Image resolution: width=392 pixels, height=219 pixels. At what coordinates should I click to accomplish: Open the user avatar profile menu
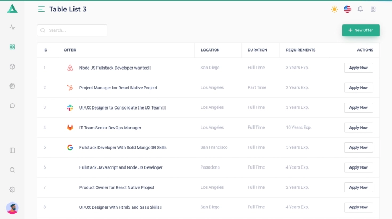pyautogui.click(x=12, y=208)
